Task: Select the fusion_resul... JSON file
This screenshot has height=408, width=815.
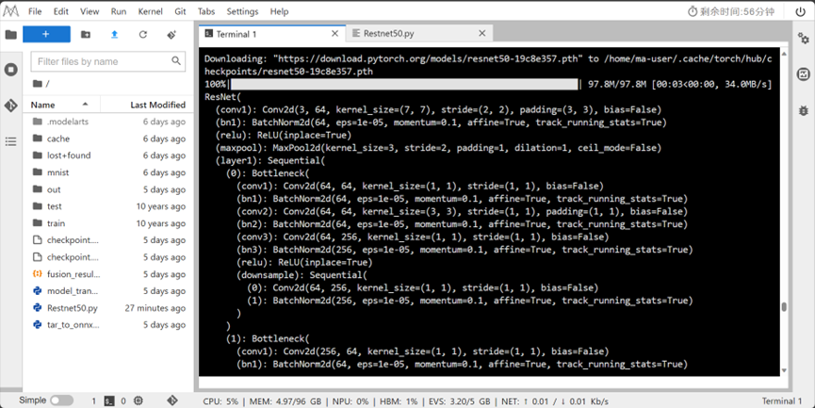Action: (x=108, y=274)
